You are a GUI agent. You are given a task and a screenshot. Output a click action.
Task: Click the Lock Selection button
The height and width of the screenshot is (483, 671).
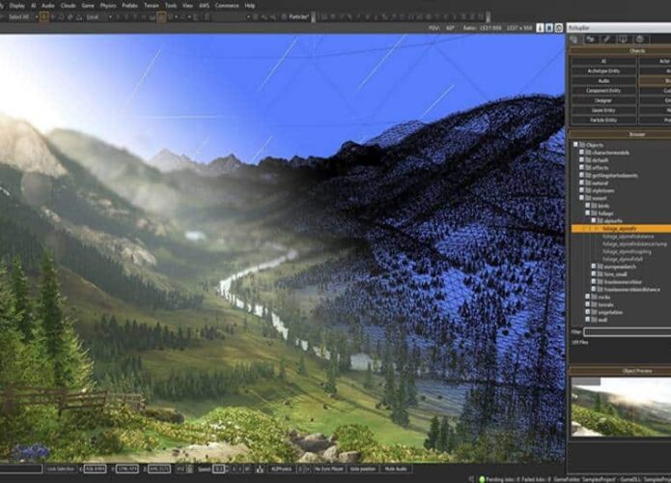click(x=61, y=469)
